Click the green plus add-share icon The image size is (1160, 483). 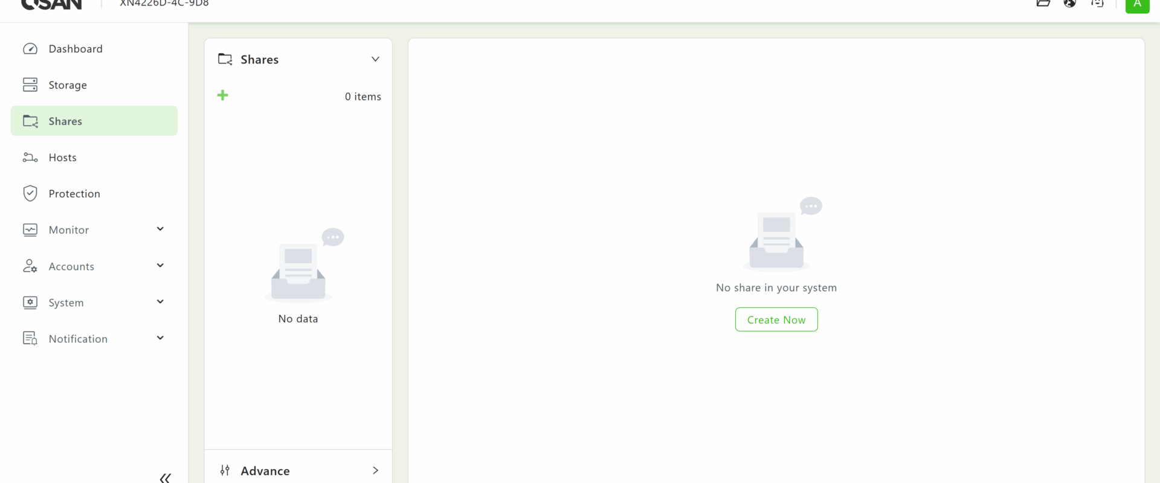[x=222, y=95]
